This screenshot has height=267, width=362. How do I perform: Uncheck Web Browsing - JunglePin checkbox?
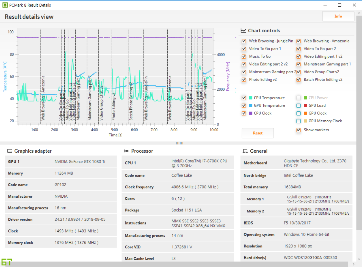coord(244,41)
